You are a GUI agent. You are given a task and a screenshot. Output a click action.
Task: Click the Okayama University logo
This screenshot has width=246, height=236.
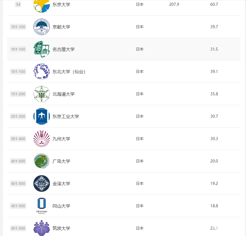click(42, 206)
